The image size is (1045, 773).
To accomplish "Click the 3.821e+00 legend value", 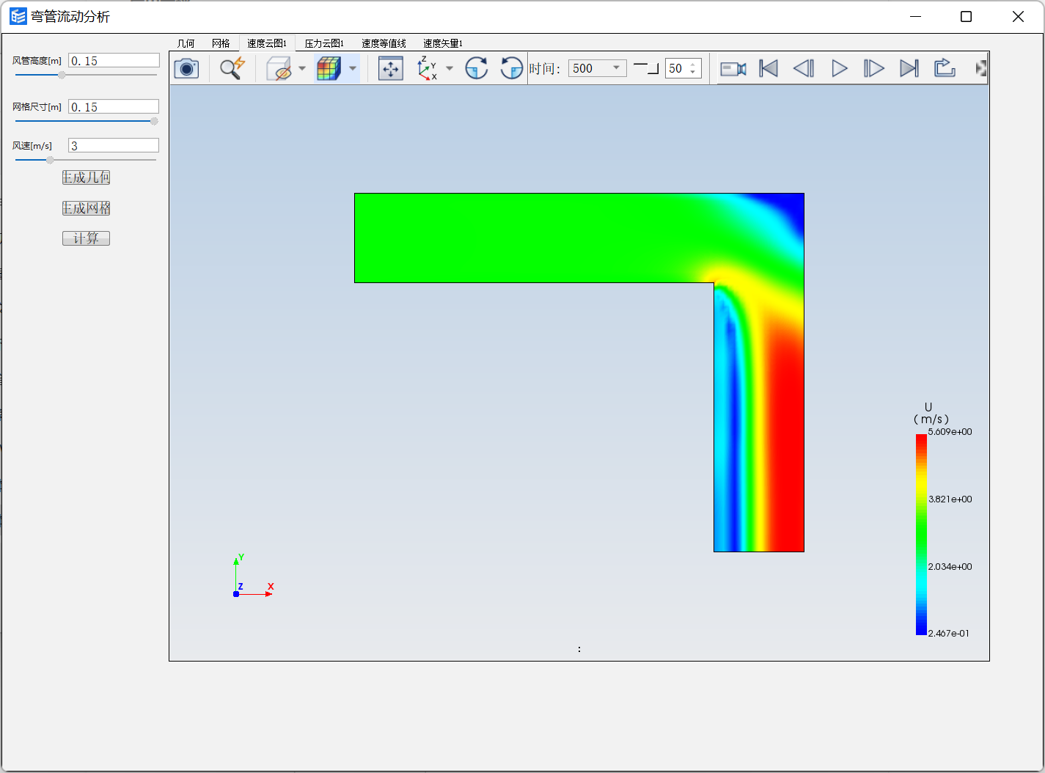I will (950, 499).
